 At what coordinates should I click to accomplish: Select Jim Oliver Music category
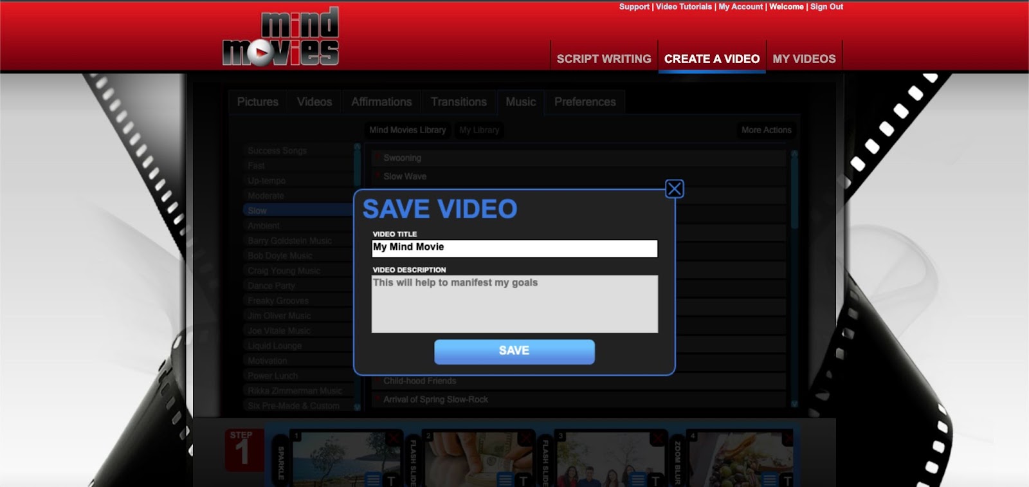tap(298, 316)
